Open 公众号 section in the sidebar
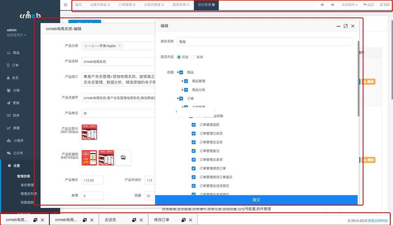 pos(17,153)
